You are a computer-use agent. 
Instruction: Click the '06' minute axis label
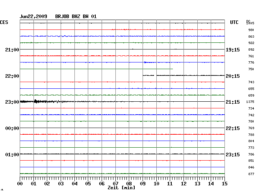coord(102,183)
